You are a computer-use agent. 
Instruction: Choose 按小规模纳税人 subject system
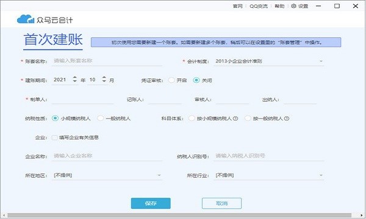pos(192,118)
